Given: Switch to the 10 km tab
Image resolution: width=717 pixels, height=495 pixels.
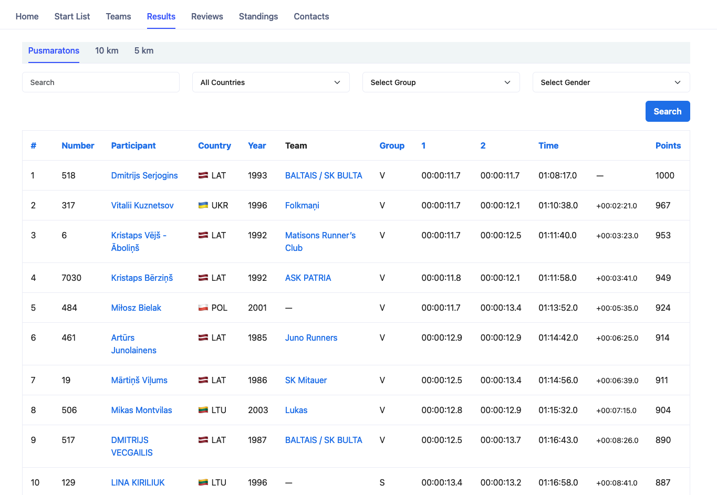Looking at the screenshot, I should 107,51.
